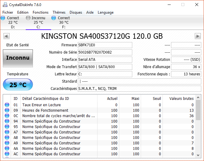Image resolution: width=204 pixels, height=161 pixels.
Task: Open the Fichier menu
Action: click(8, 12)
